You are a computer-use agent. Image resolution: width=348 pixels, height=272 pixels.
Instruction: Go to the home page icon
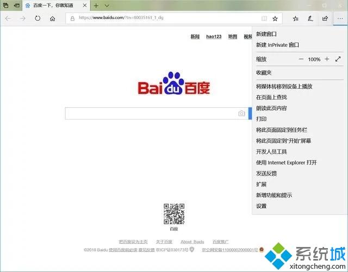[52, 18]
